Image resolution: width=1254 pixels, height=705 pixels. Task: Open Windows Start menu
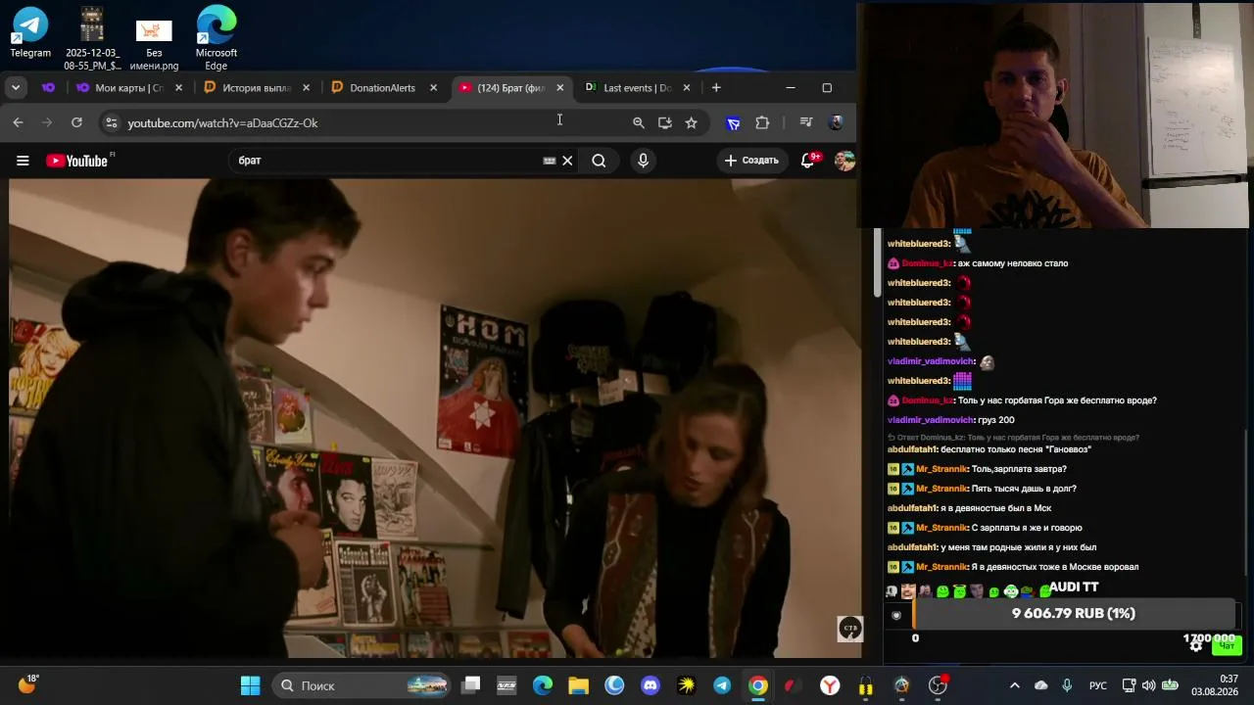coord(251,685)
